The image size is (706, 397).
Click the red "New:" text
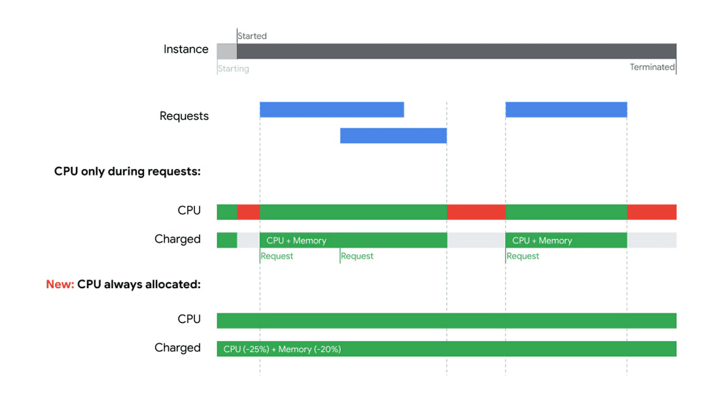(x=60, y=285)
